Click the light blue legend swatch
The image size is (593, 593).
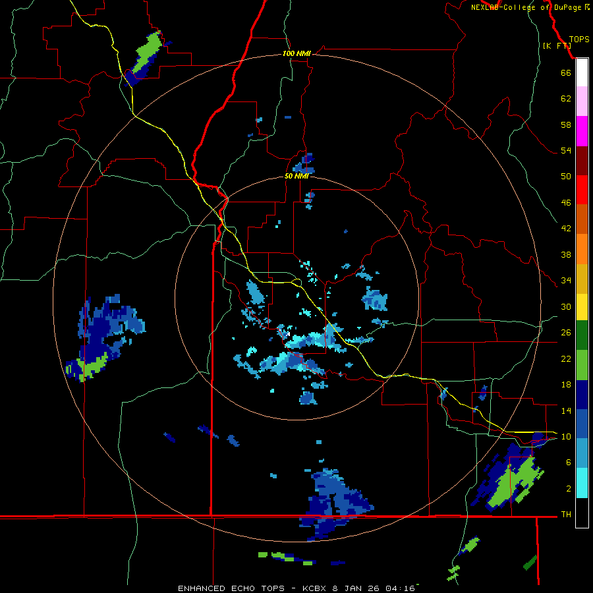click(x=582, y=453)
